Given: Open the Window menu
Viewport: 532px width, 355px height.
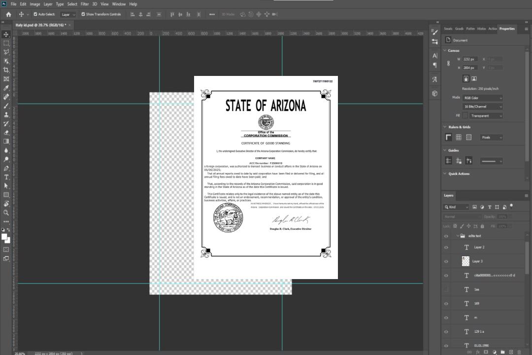Looking at the screenshot, I should tap(119, 4).
